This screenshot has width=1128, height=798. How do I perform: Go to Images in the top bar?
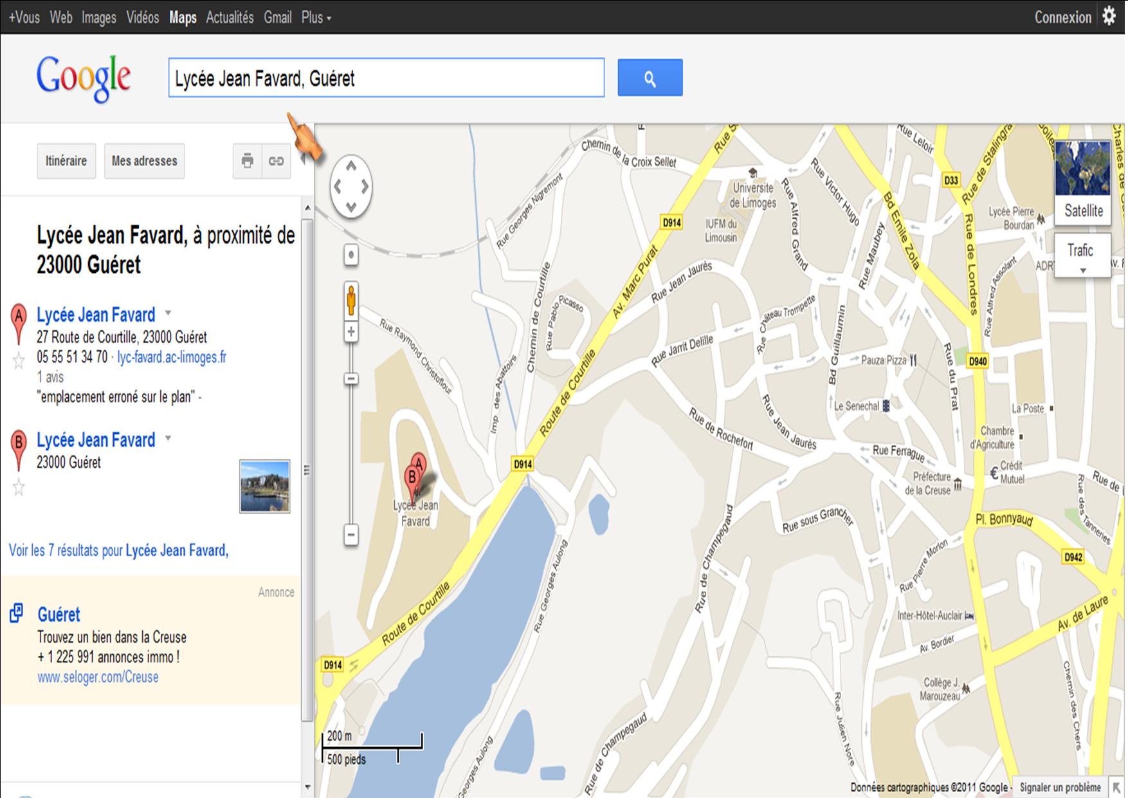(x=99, y=17)
